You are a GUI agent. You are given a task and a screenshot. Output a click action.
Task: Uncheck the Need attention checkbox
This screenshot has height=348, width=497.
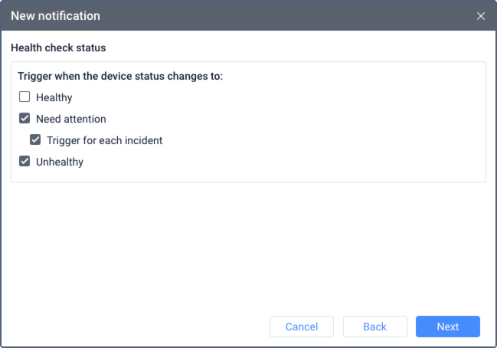(25, 119)
